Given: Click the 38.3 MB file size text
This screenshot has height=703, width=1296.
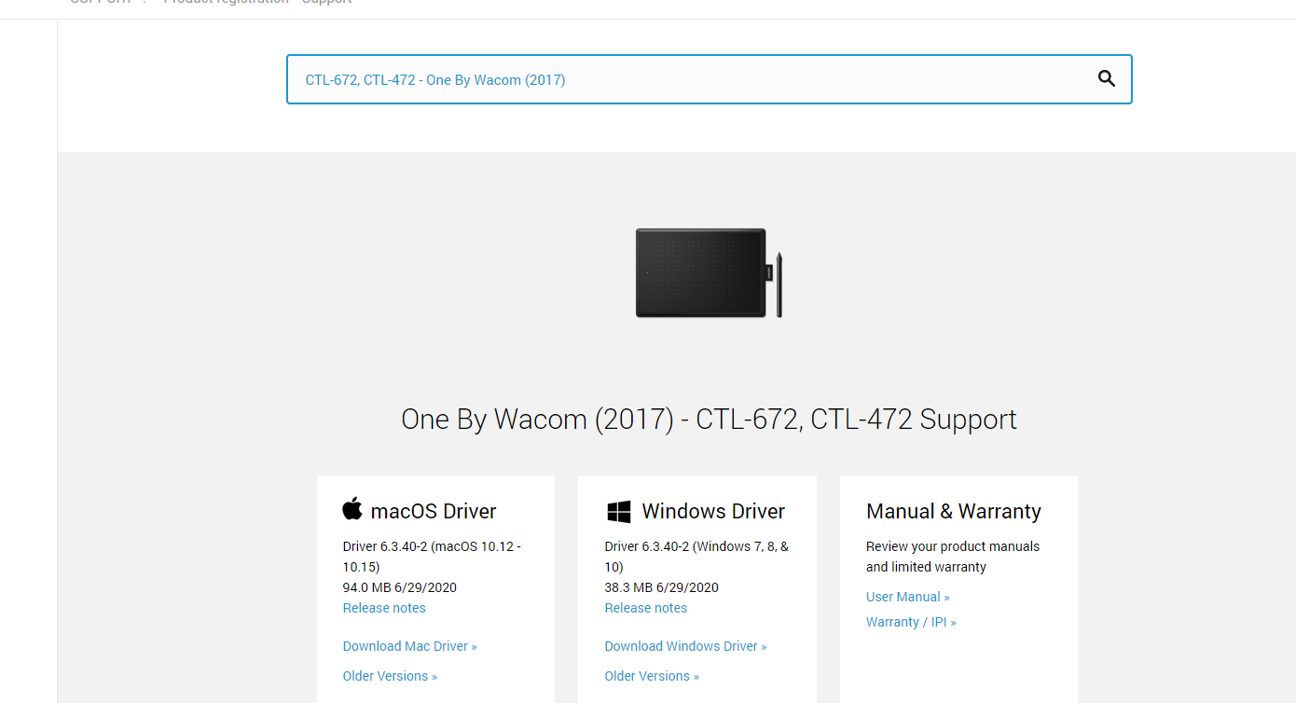Looking at the screenshot, I should coord(628,587).
